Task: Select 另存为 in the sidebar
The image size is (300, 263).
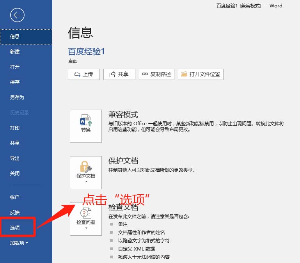Action: (26, 98)
